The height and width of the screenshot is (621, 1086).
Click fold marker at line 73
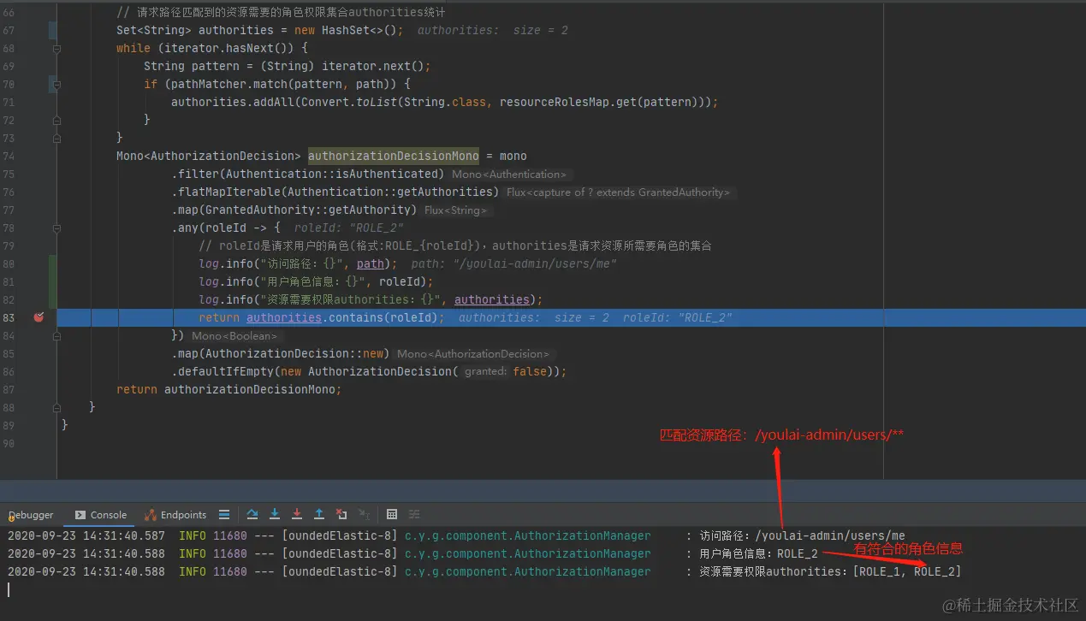[57, 138]
